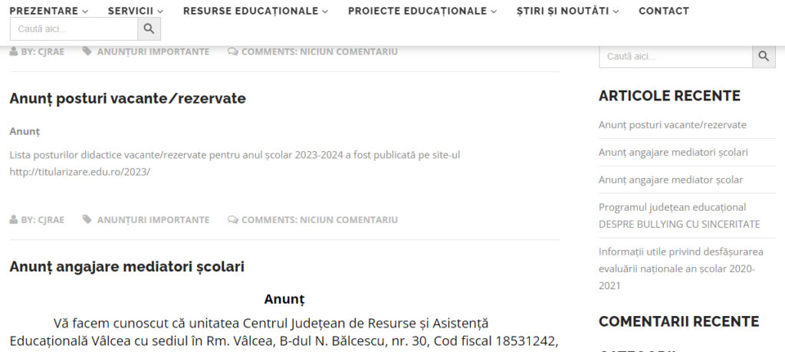Click the tag icon below the vacant posts article
The image size is (785, 352).
pyautogui.click(x=87, y=219)
